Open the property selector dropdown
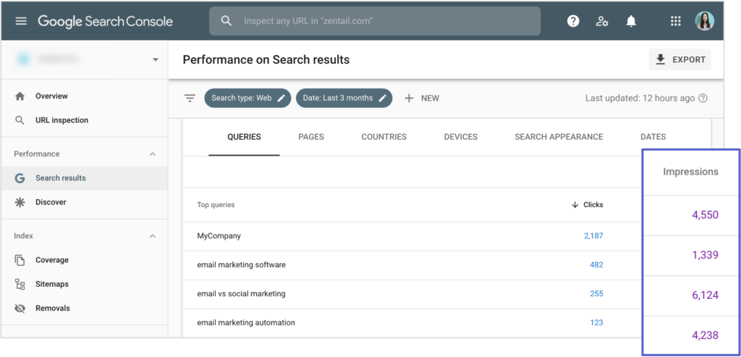This screenshot has width=741, height=357. click(x=156, y=60)
